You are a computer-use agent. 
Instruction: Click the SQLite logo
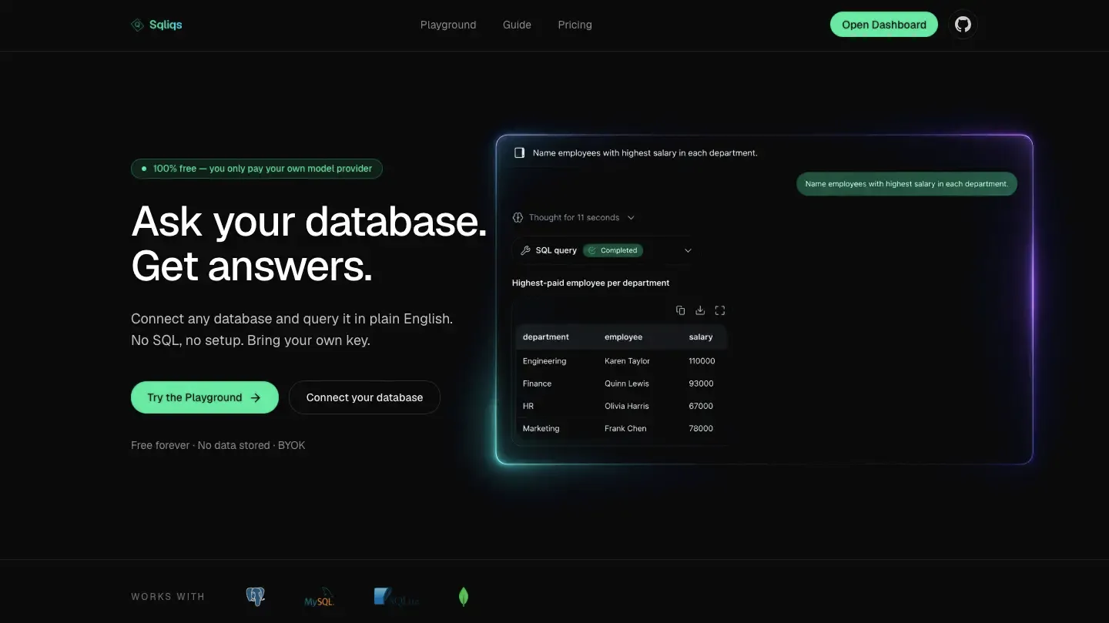[x=396, y=597]
